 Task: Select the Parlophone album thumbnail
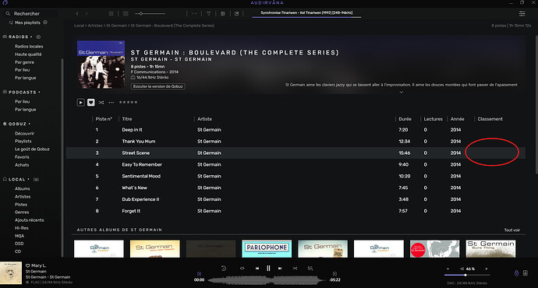[x=267, y=248]
